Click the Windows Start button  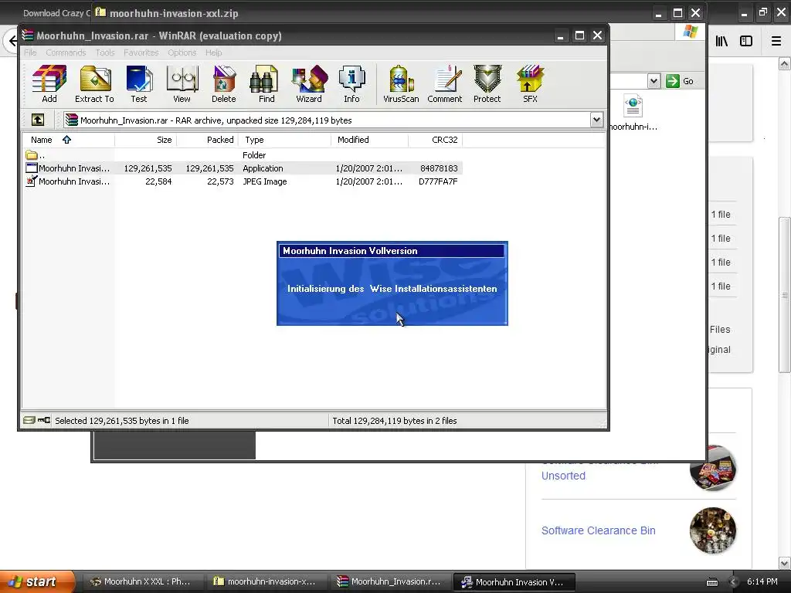pyautogui.click(x=36, y=581)
